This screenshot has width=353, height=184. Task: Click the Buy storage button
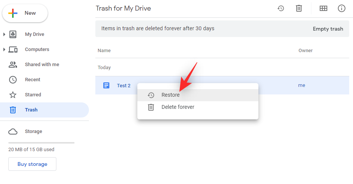pos(32,164)
